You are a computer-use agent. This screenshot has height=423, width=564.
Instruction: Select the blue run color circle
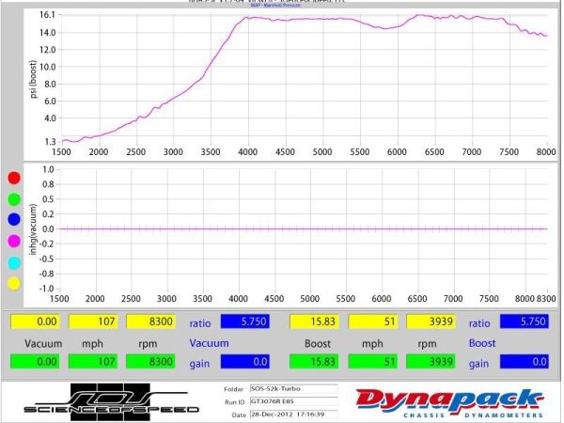tap(14, 219)
